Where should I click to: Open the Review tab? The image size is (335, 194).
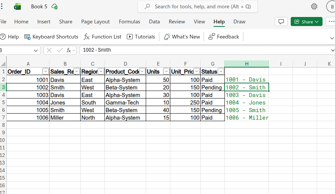(x=177, y=22)
